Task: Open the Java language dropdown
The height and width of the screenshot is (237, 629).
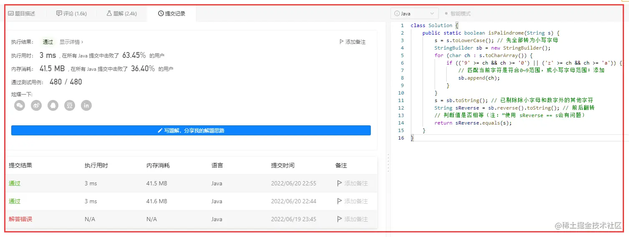Action: pos(415,13)
